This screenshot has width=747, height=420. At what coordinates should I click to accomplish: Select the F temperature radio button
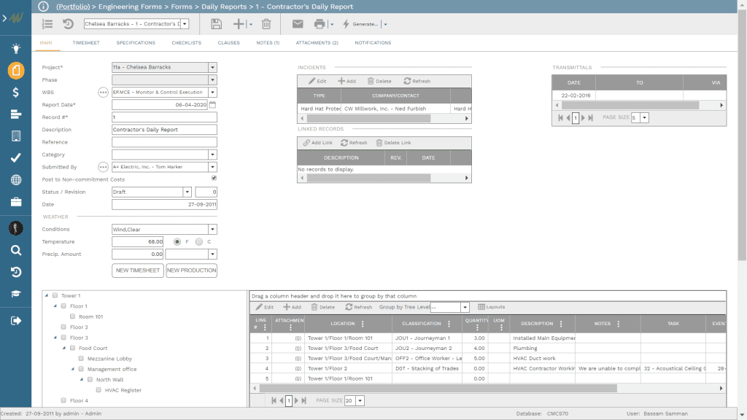[177, 242]
